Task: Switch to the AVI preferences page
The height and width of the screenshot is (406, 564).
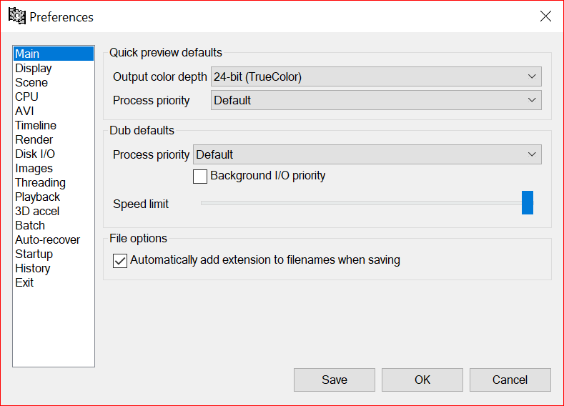Action: click(24, 111)
